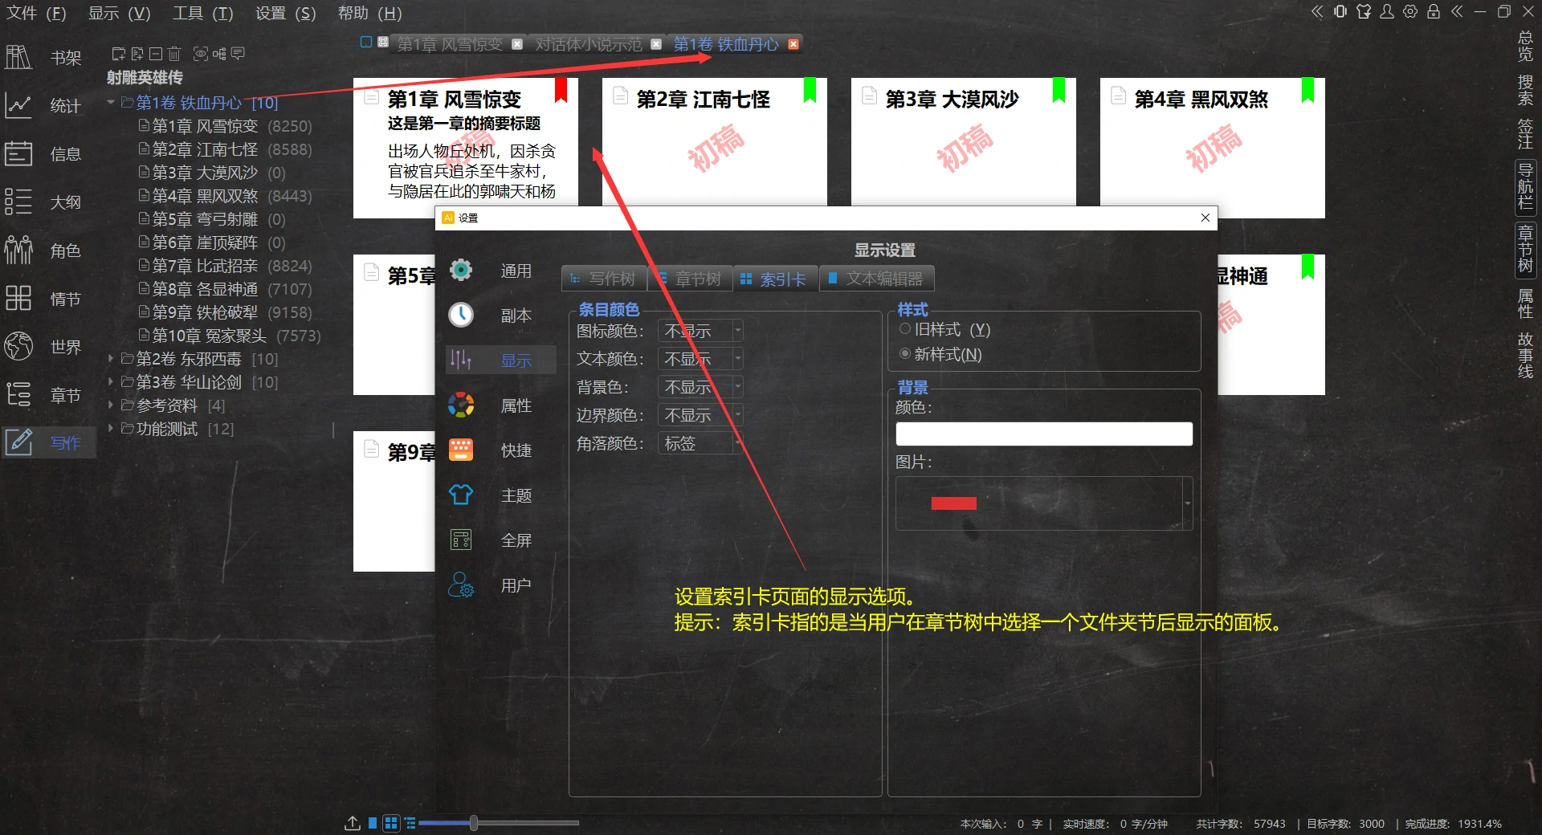Close the 设置 settings dialog
The width and height of the screenshot is (1542, 835).
[1205, 218]
